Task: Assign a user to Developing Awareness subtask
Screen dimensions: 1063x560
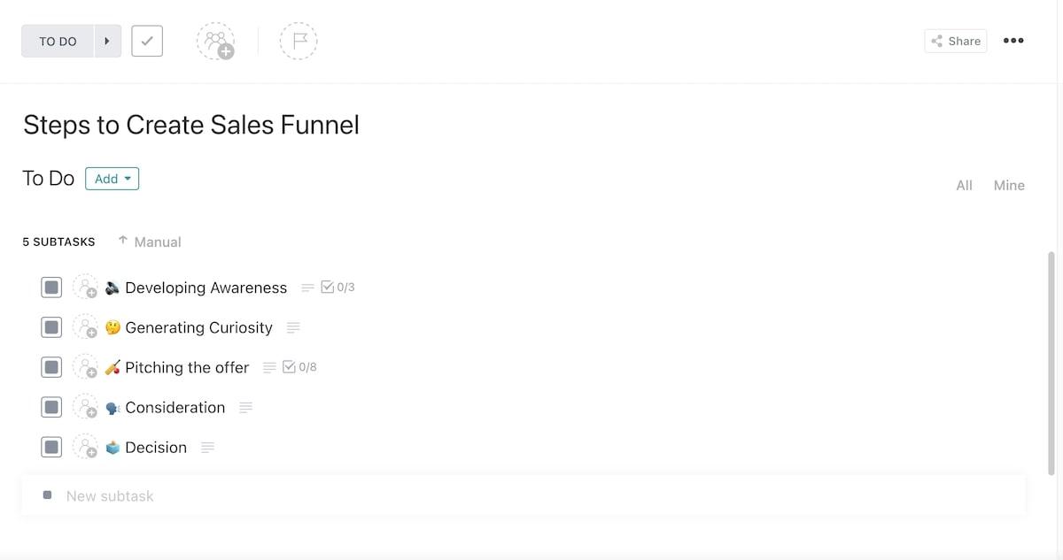Action: click(x=85, y=288)
